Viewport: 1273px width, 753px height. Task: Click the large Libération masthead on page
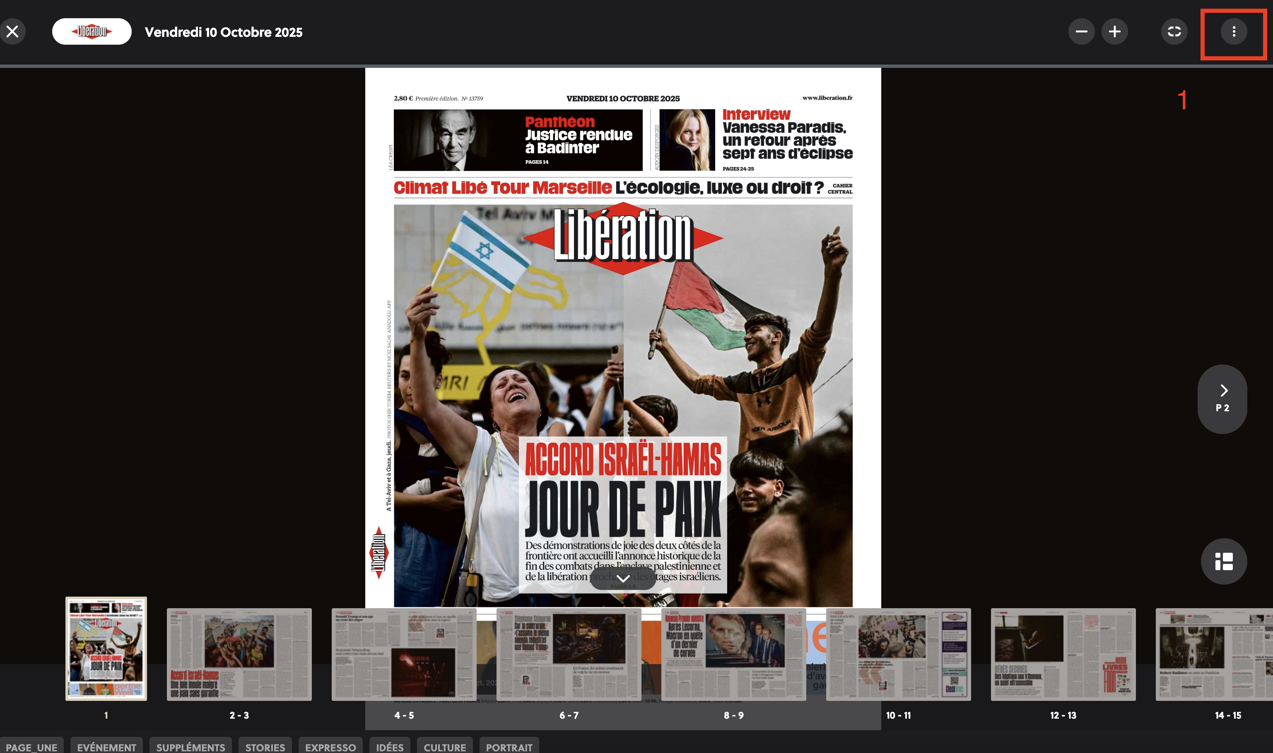tap(623, 237)
